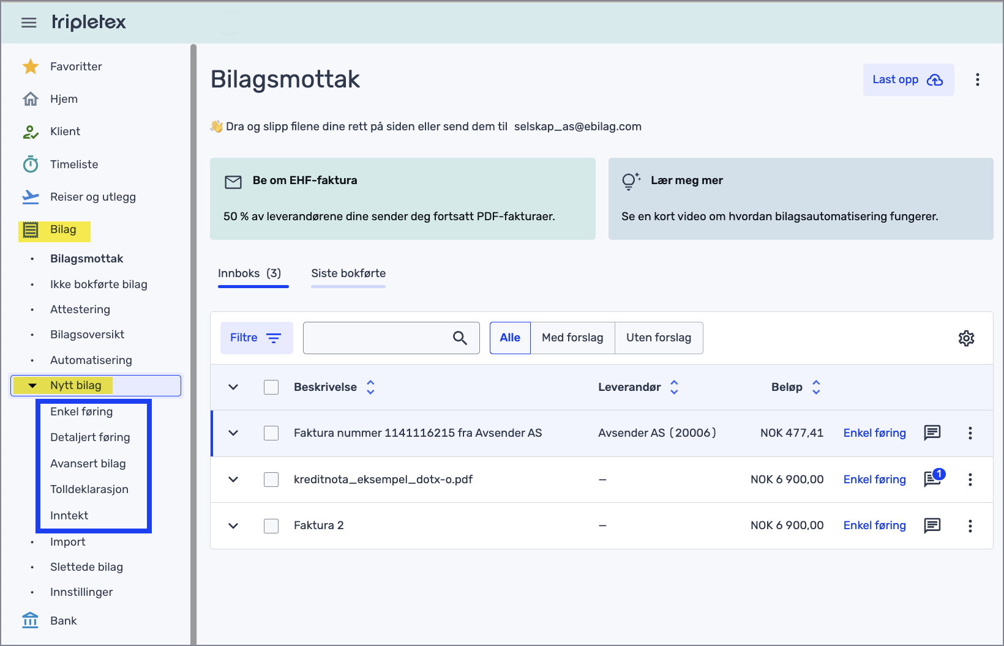Viewport: 1004px width, 646px height.
Task: Click Enkel føring link for Faktura 2
Action: (x=874, y=525)
